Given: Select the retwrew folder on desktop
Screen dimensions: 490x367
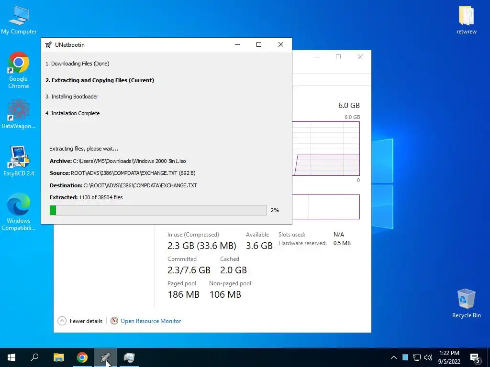Looking at the screenshot, I should 466,19.
